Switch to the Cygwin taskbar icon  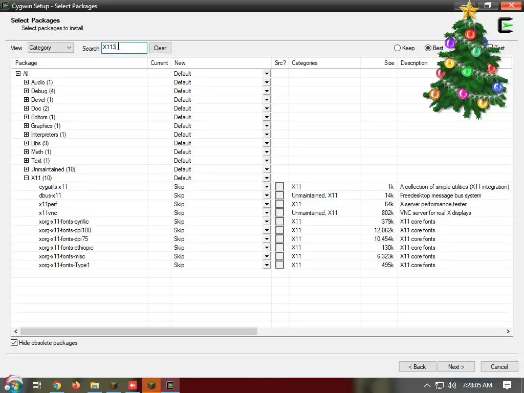(x=170, y=385)
